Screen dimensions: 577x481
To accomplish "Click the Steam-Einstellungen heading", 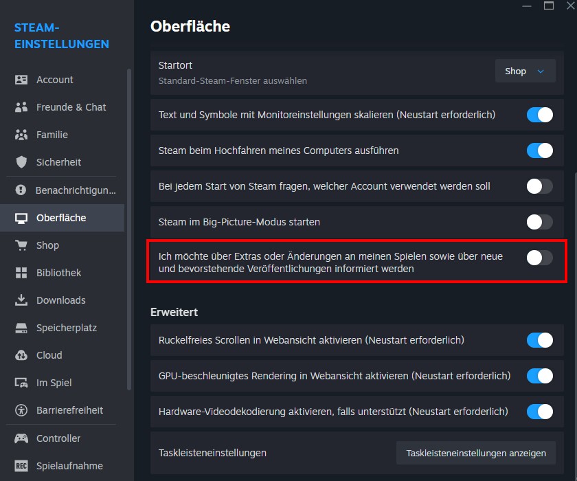I will point(61,36).
